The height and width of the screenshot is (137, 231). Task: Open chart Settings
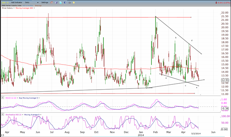(45, 2)
